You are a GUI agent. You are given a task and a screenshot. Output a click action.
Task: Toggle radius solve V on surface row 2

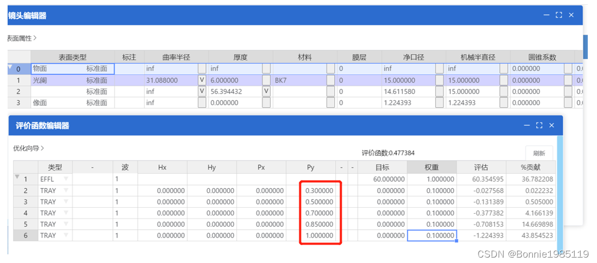(x=202, y=92)
